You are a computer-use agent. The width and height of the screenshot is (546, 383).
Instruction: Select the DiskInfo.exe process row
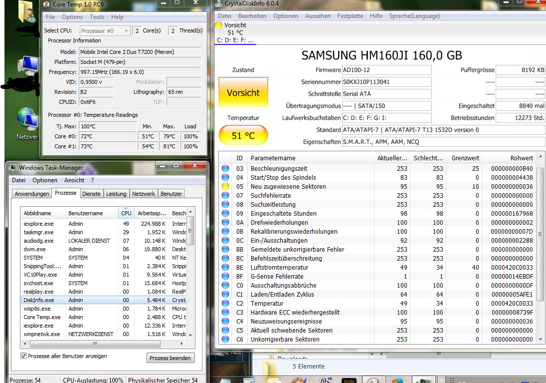click(103, 300)
